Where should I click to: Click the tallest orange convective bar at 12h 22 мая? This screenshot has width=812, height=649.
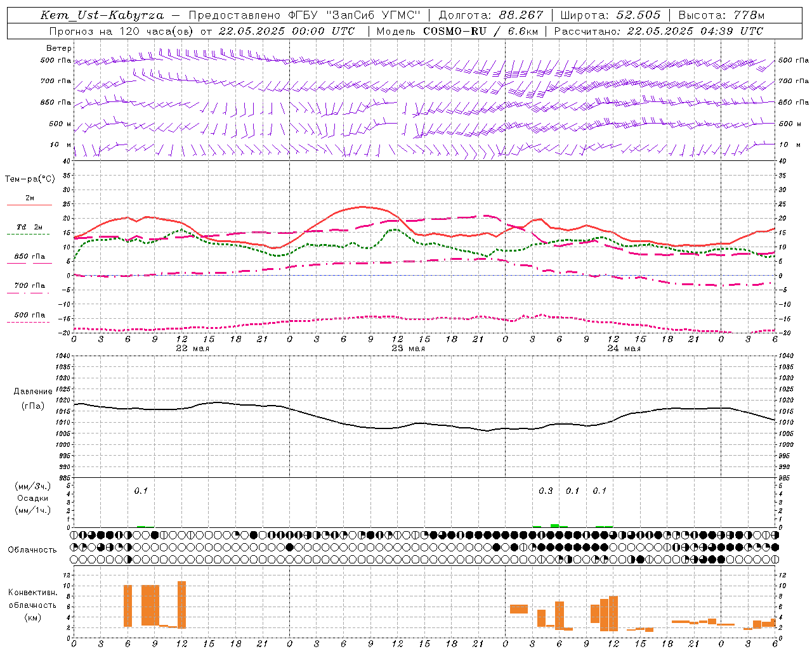point(181,605)
